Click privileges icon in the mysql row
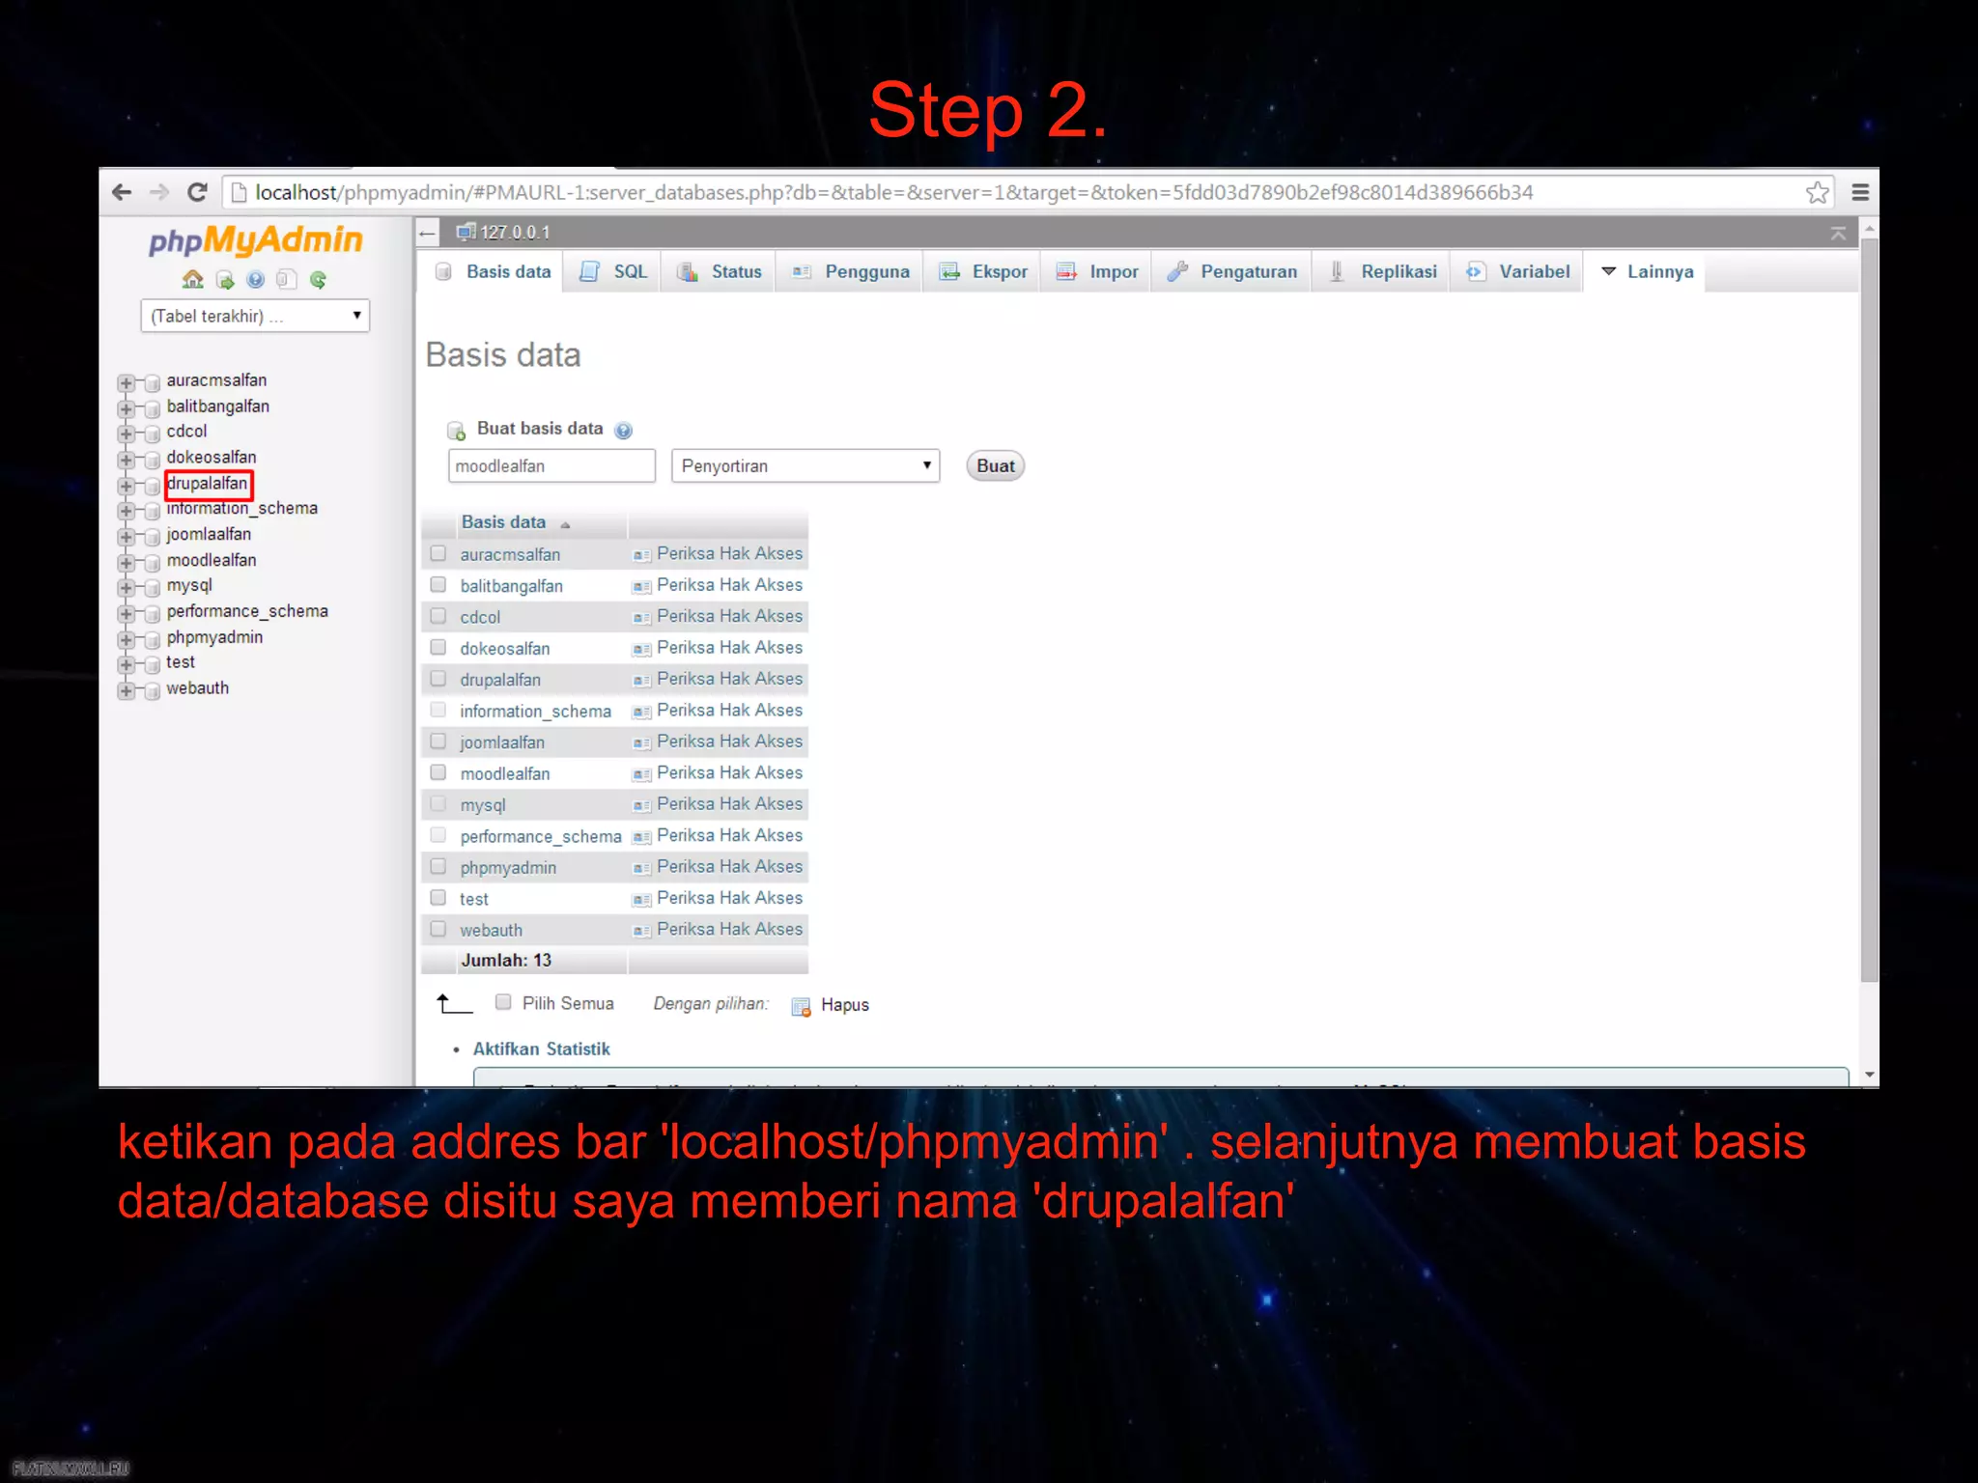Image resolution: width=1978 pixels, height=1483 pixels. (x=641, y=805)
